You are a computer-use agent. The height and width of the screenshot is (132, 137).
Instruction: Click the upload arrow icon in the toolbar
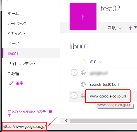[130, 28]
